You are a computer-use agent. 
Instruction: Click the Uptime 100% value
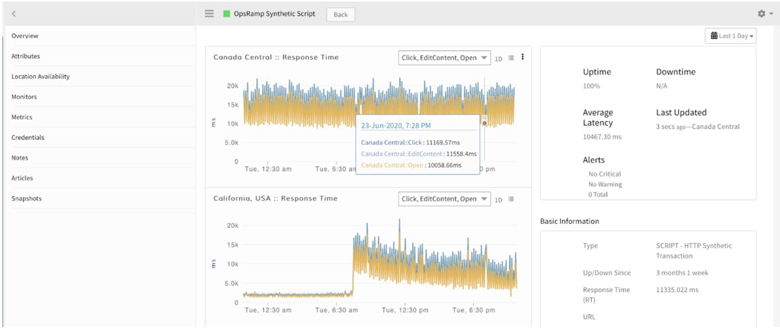[x=591, y=86]
